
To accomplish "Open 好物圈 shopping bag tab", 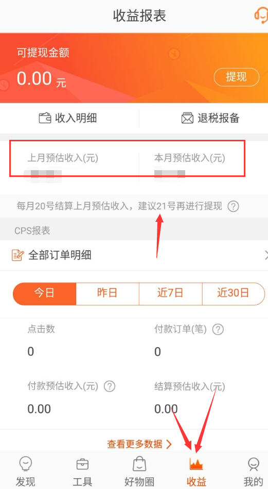I will [x=139, y=472].
